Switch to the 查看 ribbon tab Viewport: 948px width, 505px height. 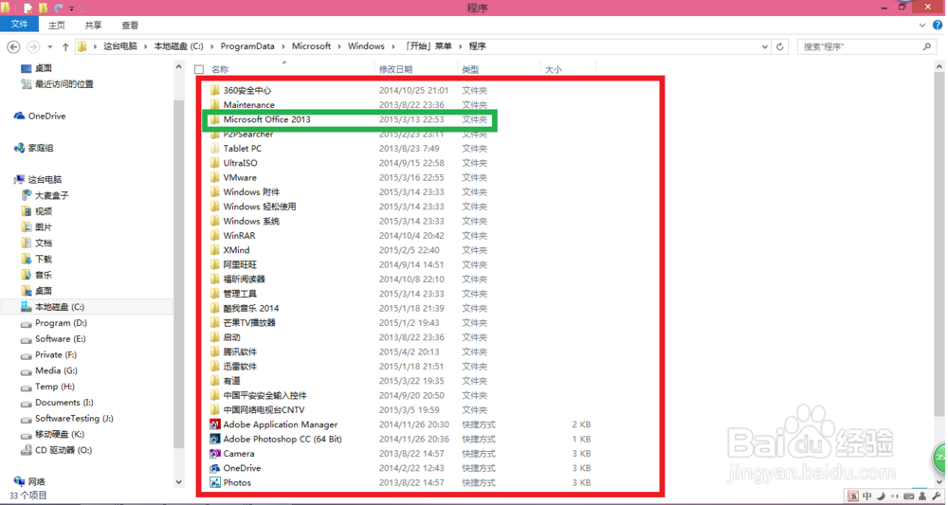pos(130,26)
